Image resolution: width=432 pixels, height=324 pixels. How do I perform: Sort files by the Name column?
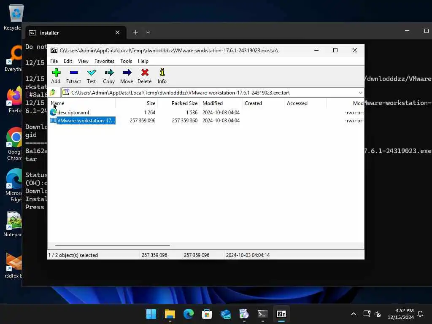[x=82, y=103]
